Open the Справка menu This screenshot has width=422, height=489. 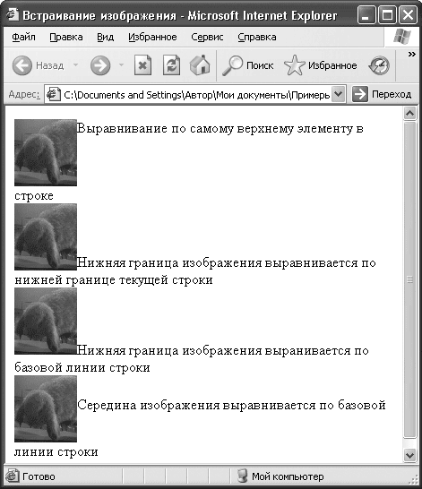(257, 37)
